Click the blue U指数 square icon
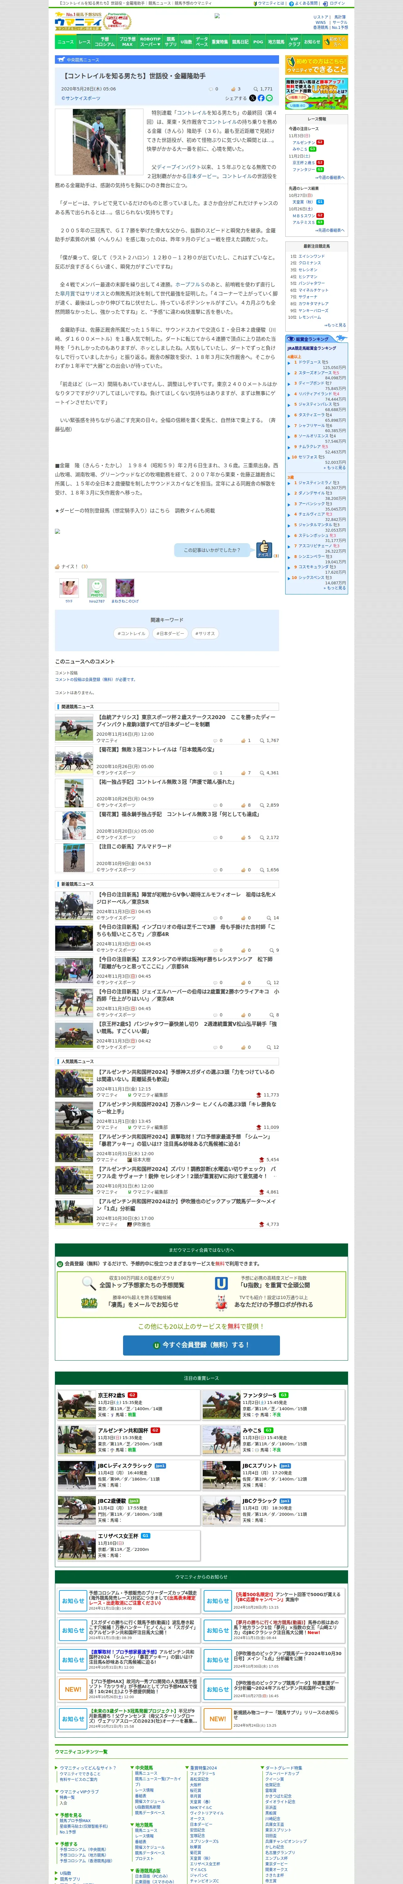This screenshot has width=403, height=1884. 221,1284
